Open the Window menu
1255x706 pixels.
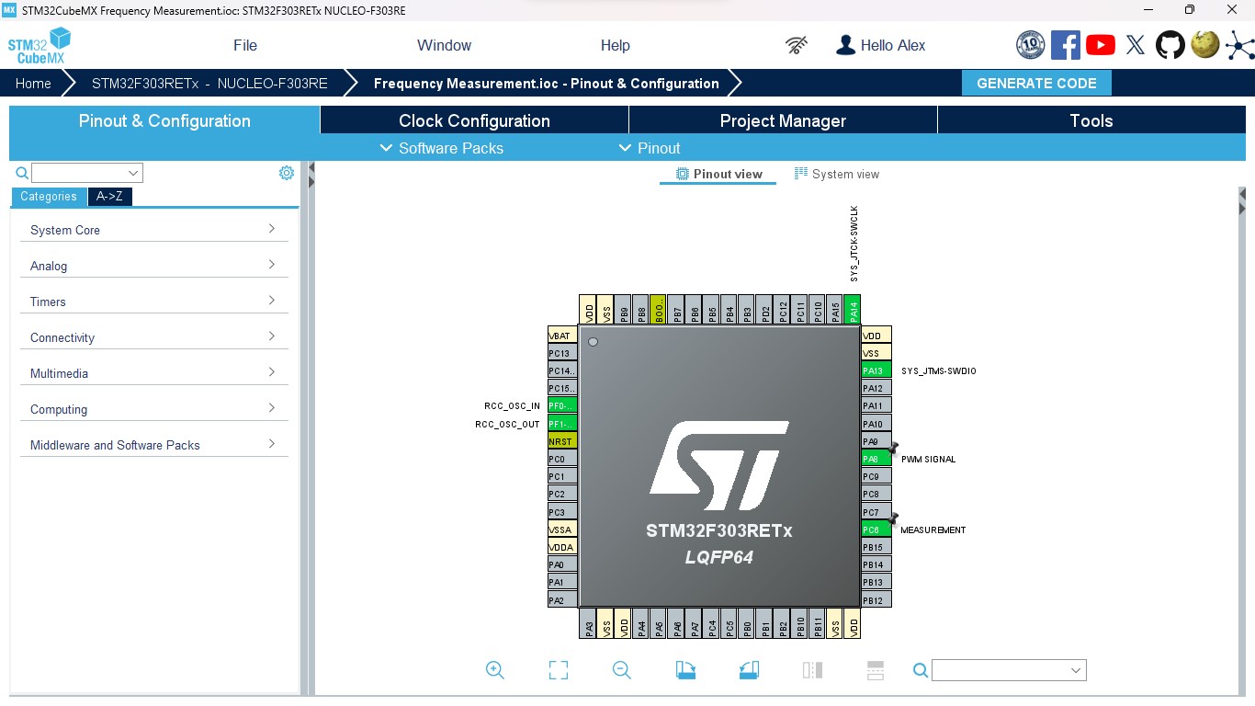pyautogui.click(x=444, y=45)
